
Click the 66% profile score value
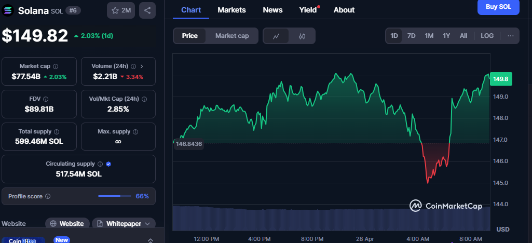click(142, 196)
